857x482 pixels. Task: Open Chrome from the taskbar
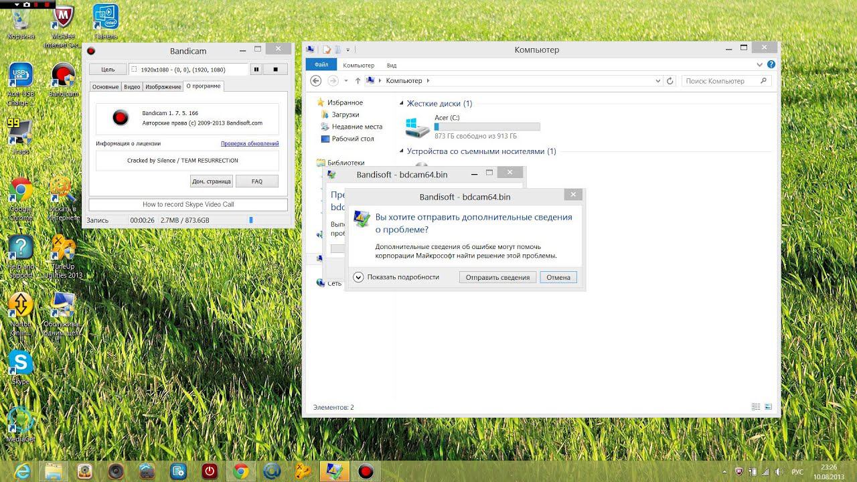[x=241, y=471]
